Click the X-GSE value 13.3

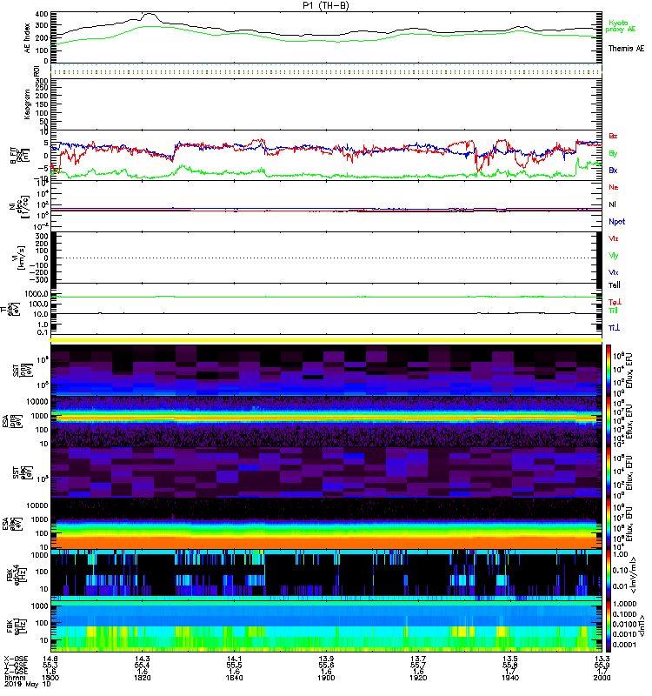point(602,659)
